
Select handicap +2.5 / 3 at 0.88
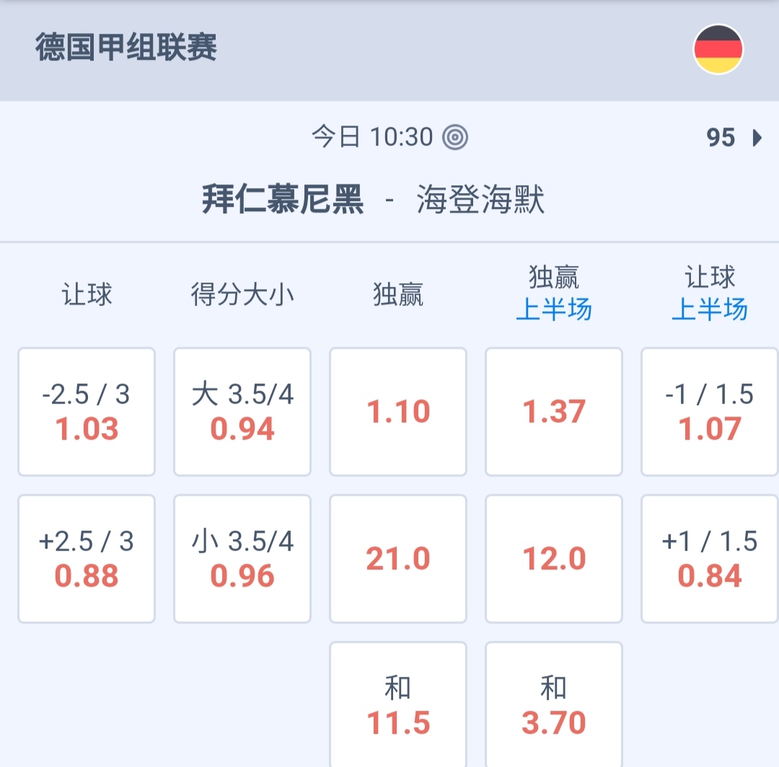(87, 559)
